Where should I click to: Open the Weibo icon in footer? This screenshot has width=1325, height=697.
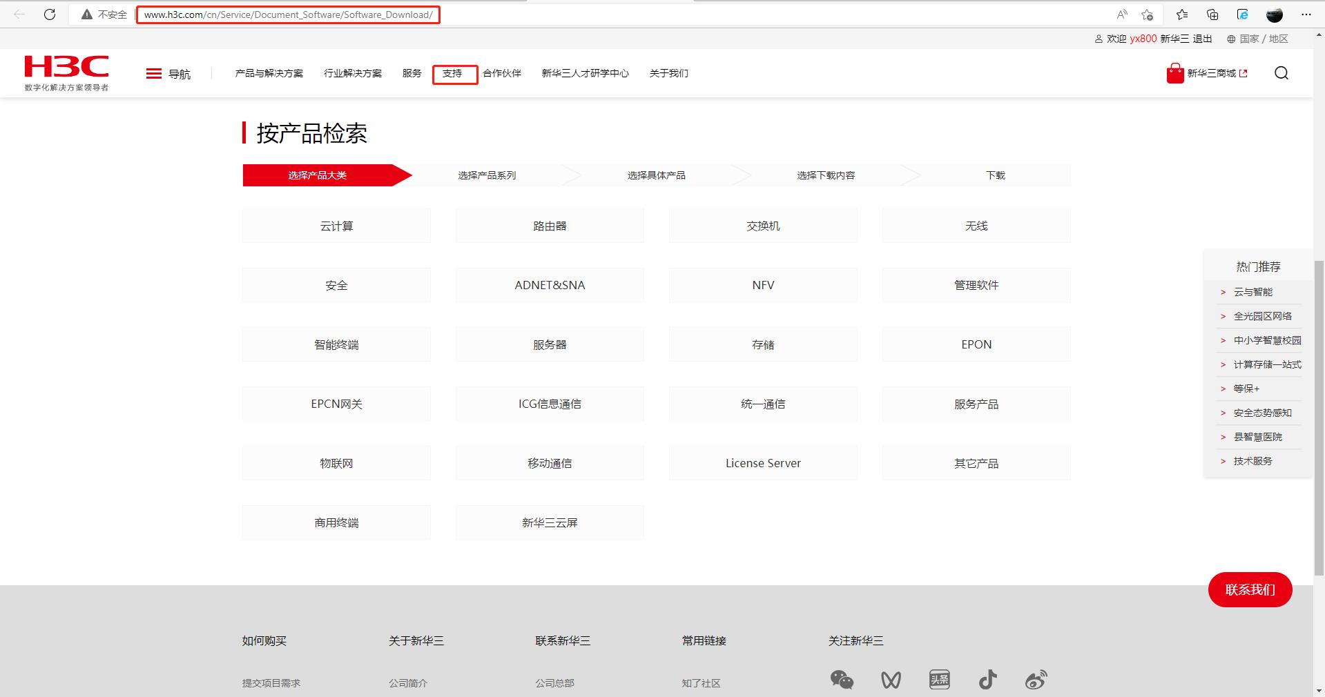pyautogui.click(x=1036, y=680)
